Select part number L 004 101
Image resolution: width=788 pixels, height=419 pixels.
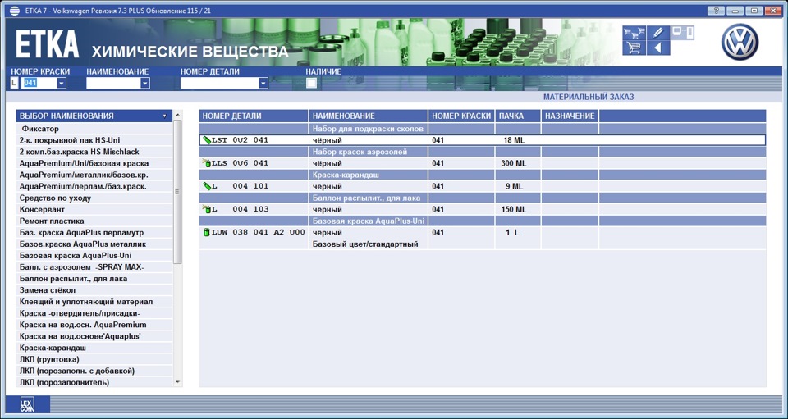[x=241, y=186]
